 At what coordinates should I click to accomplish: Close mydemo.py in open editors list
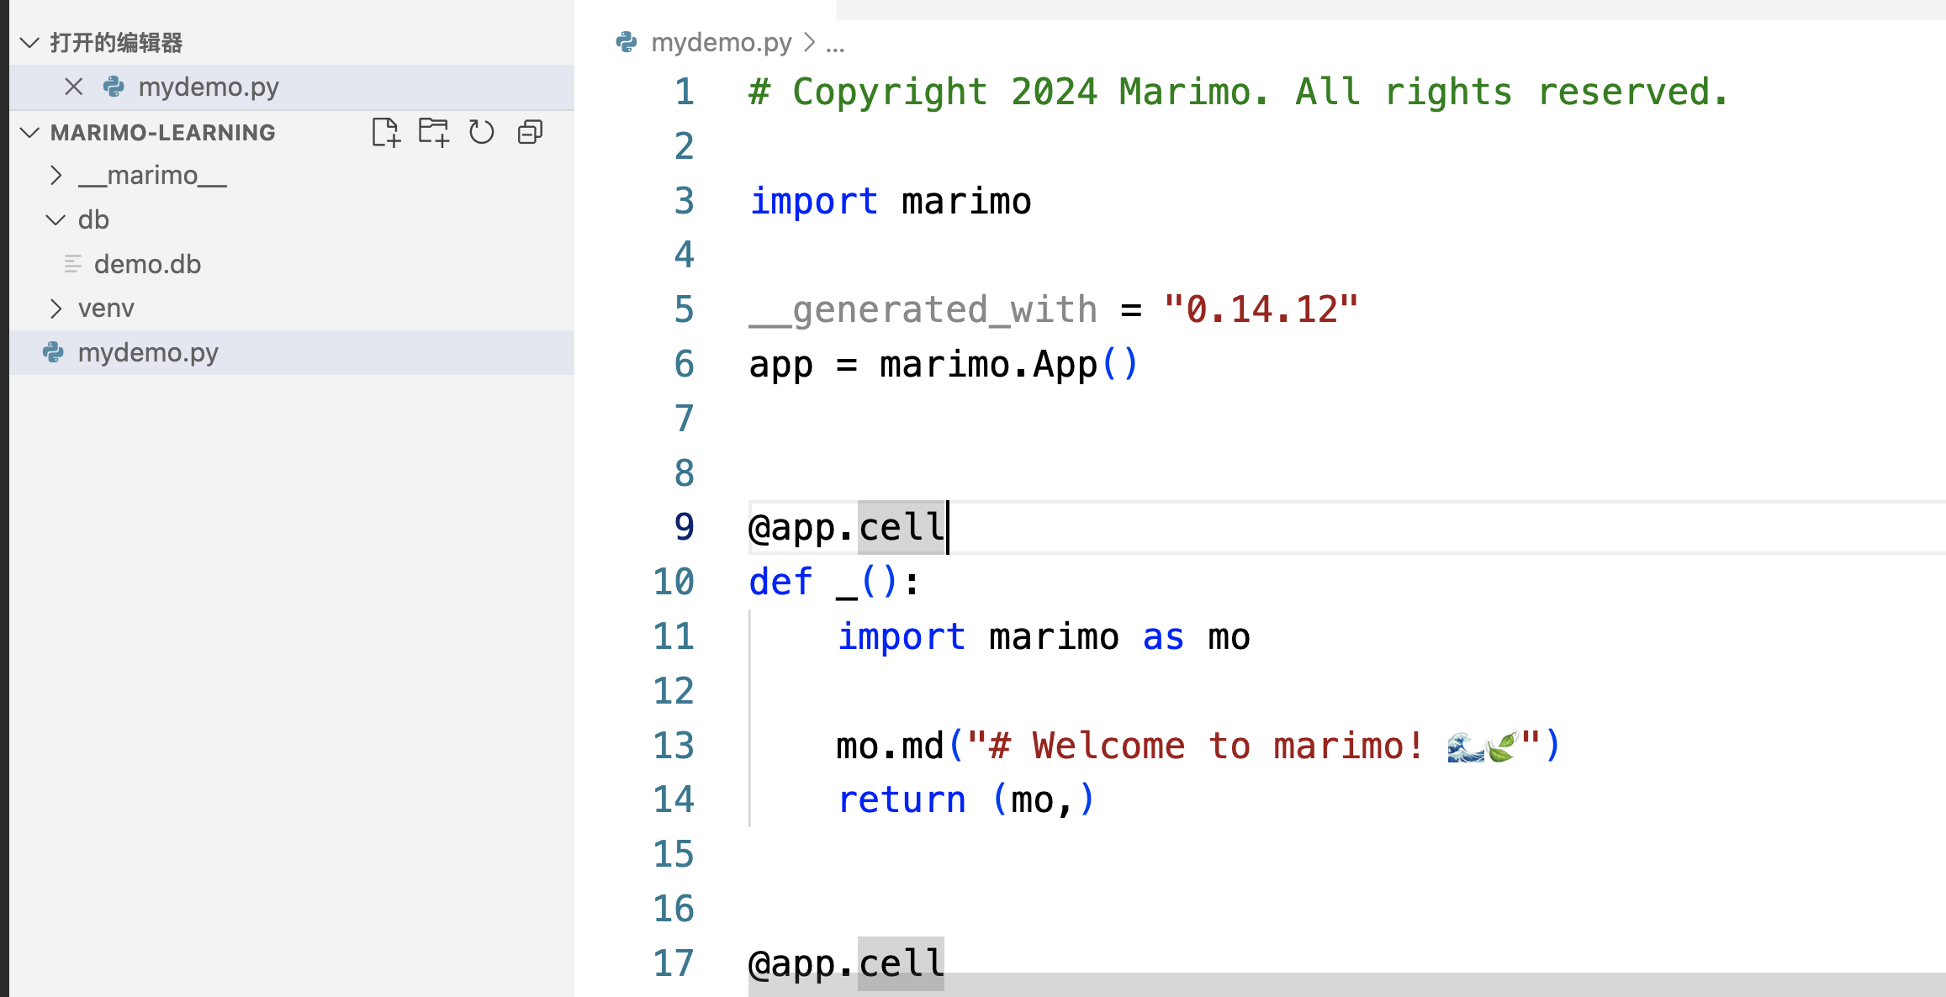click(x=74, y=87)
